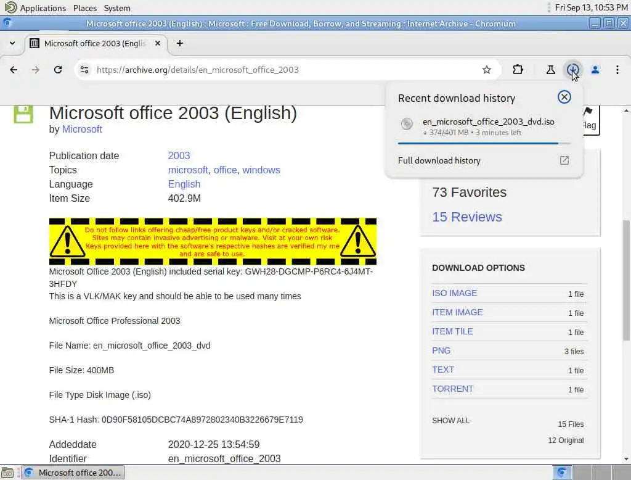Screen dimensions: 631x480
Task: Click the forward navigation arrow
Action: 36,70
